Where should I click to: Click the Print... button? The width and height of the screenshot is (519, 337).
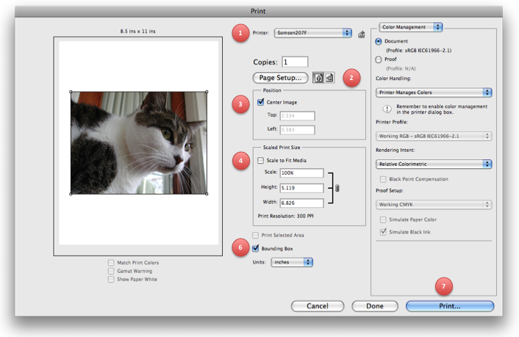(x=450, y=306)
